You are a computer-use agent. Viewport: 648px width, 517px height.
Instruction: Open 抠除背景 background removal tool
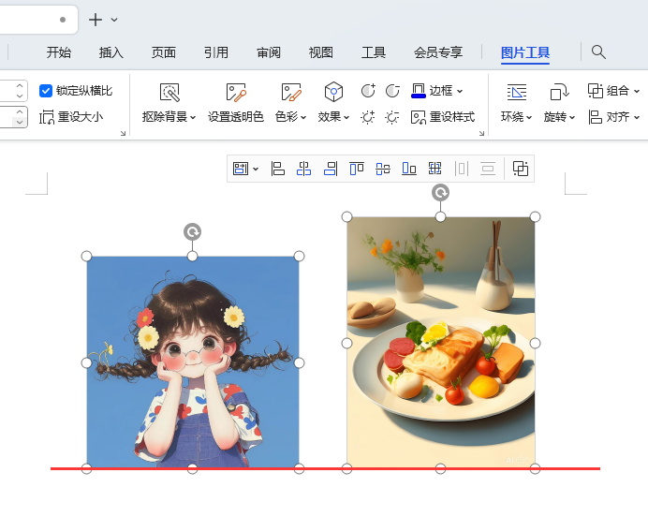click(x=169, y=92)
